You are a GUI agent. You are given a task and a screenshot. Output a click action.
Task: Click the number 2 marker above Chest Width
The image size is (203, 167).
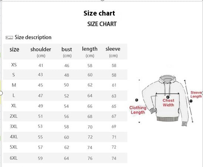(168, 97)
